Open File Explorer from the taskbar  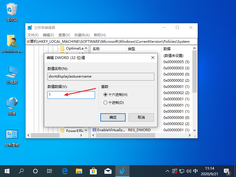tap(79, 171)
